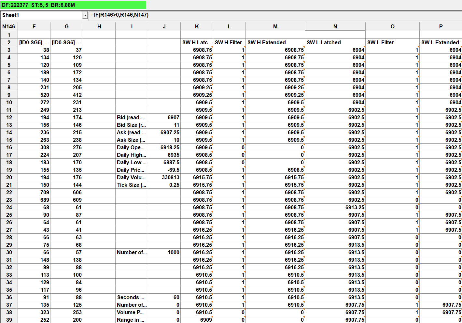Select the "Volume P..." label cell
The height and width of the screenshot is (323, 462).
tap(132, 312)
